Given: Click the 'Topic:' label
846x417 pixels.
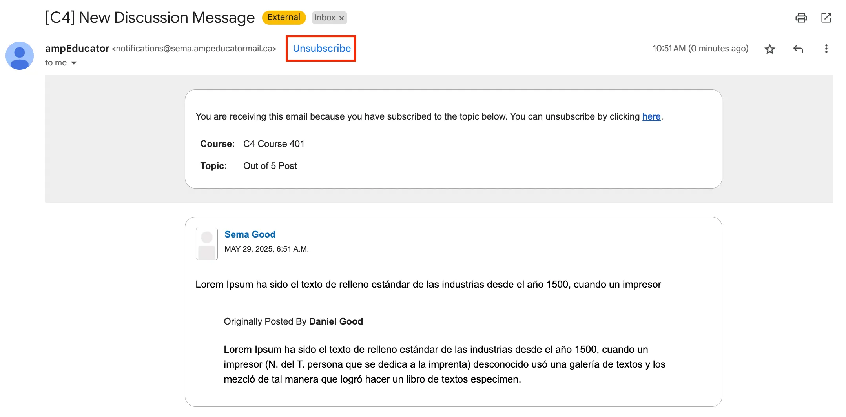Looking at the screenshot, I should (x=213, y=166).
